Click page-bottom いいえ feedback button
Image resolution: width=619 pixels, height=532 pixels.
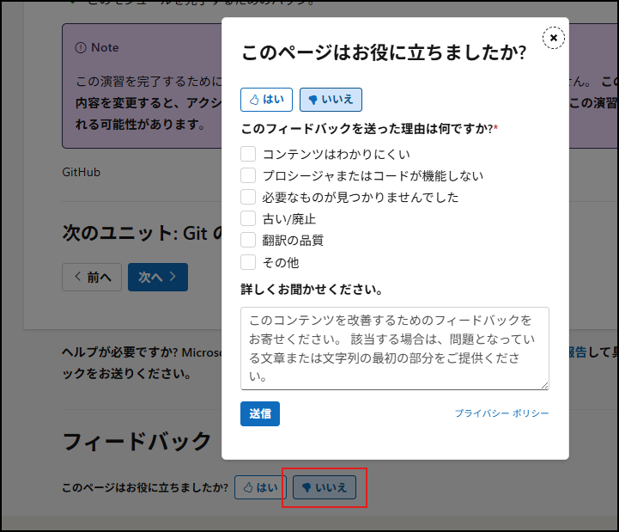click(325, 487)
